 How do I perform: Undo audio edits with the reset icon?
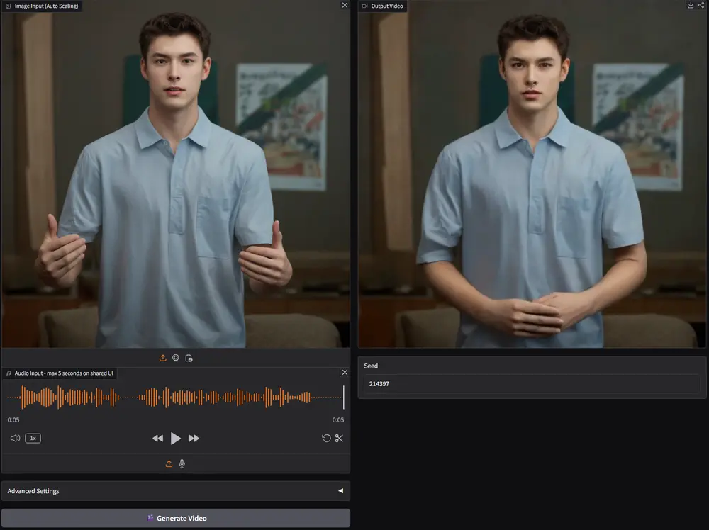coord(326,439)
